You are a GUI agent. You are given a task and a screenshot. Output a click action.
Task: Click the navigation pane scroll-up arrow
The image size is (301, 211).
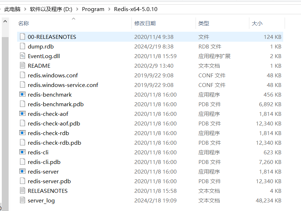coord(5,21)
